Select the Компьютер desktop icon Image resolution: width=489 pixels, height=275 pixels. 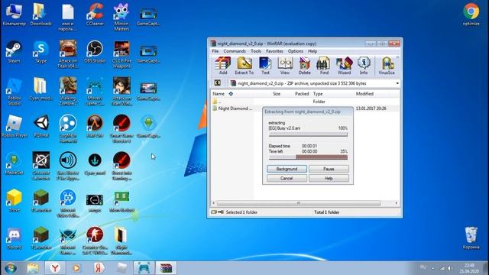(x=14, y=15)
